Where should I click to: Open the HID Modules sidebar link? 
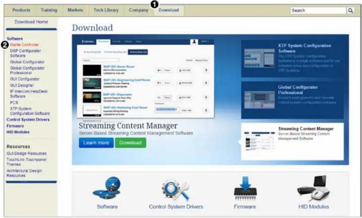(x=18, y=132)
